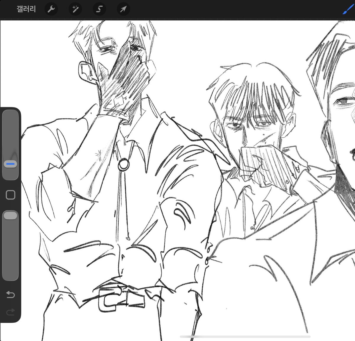This screenshot has height=341, width=355.
Task: Tap the square Modify button in sidebar
Action: [x=11, y=195]
